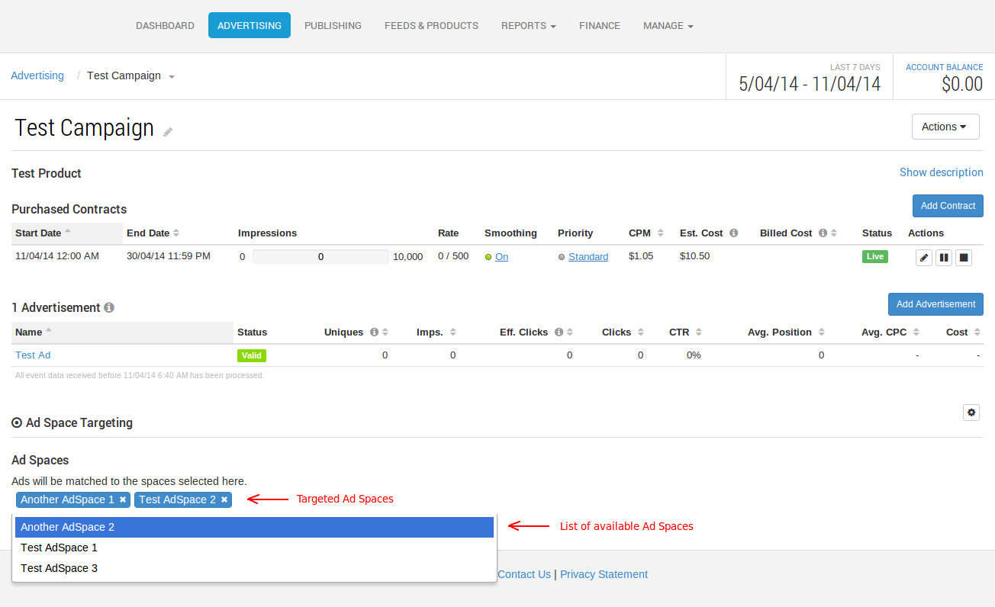The image size is (995, 607).
Task: Click Add Advertisement button
Action: [935, 304]
